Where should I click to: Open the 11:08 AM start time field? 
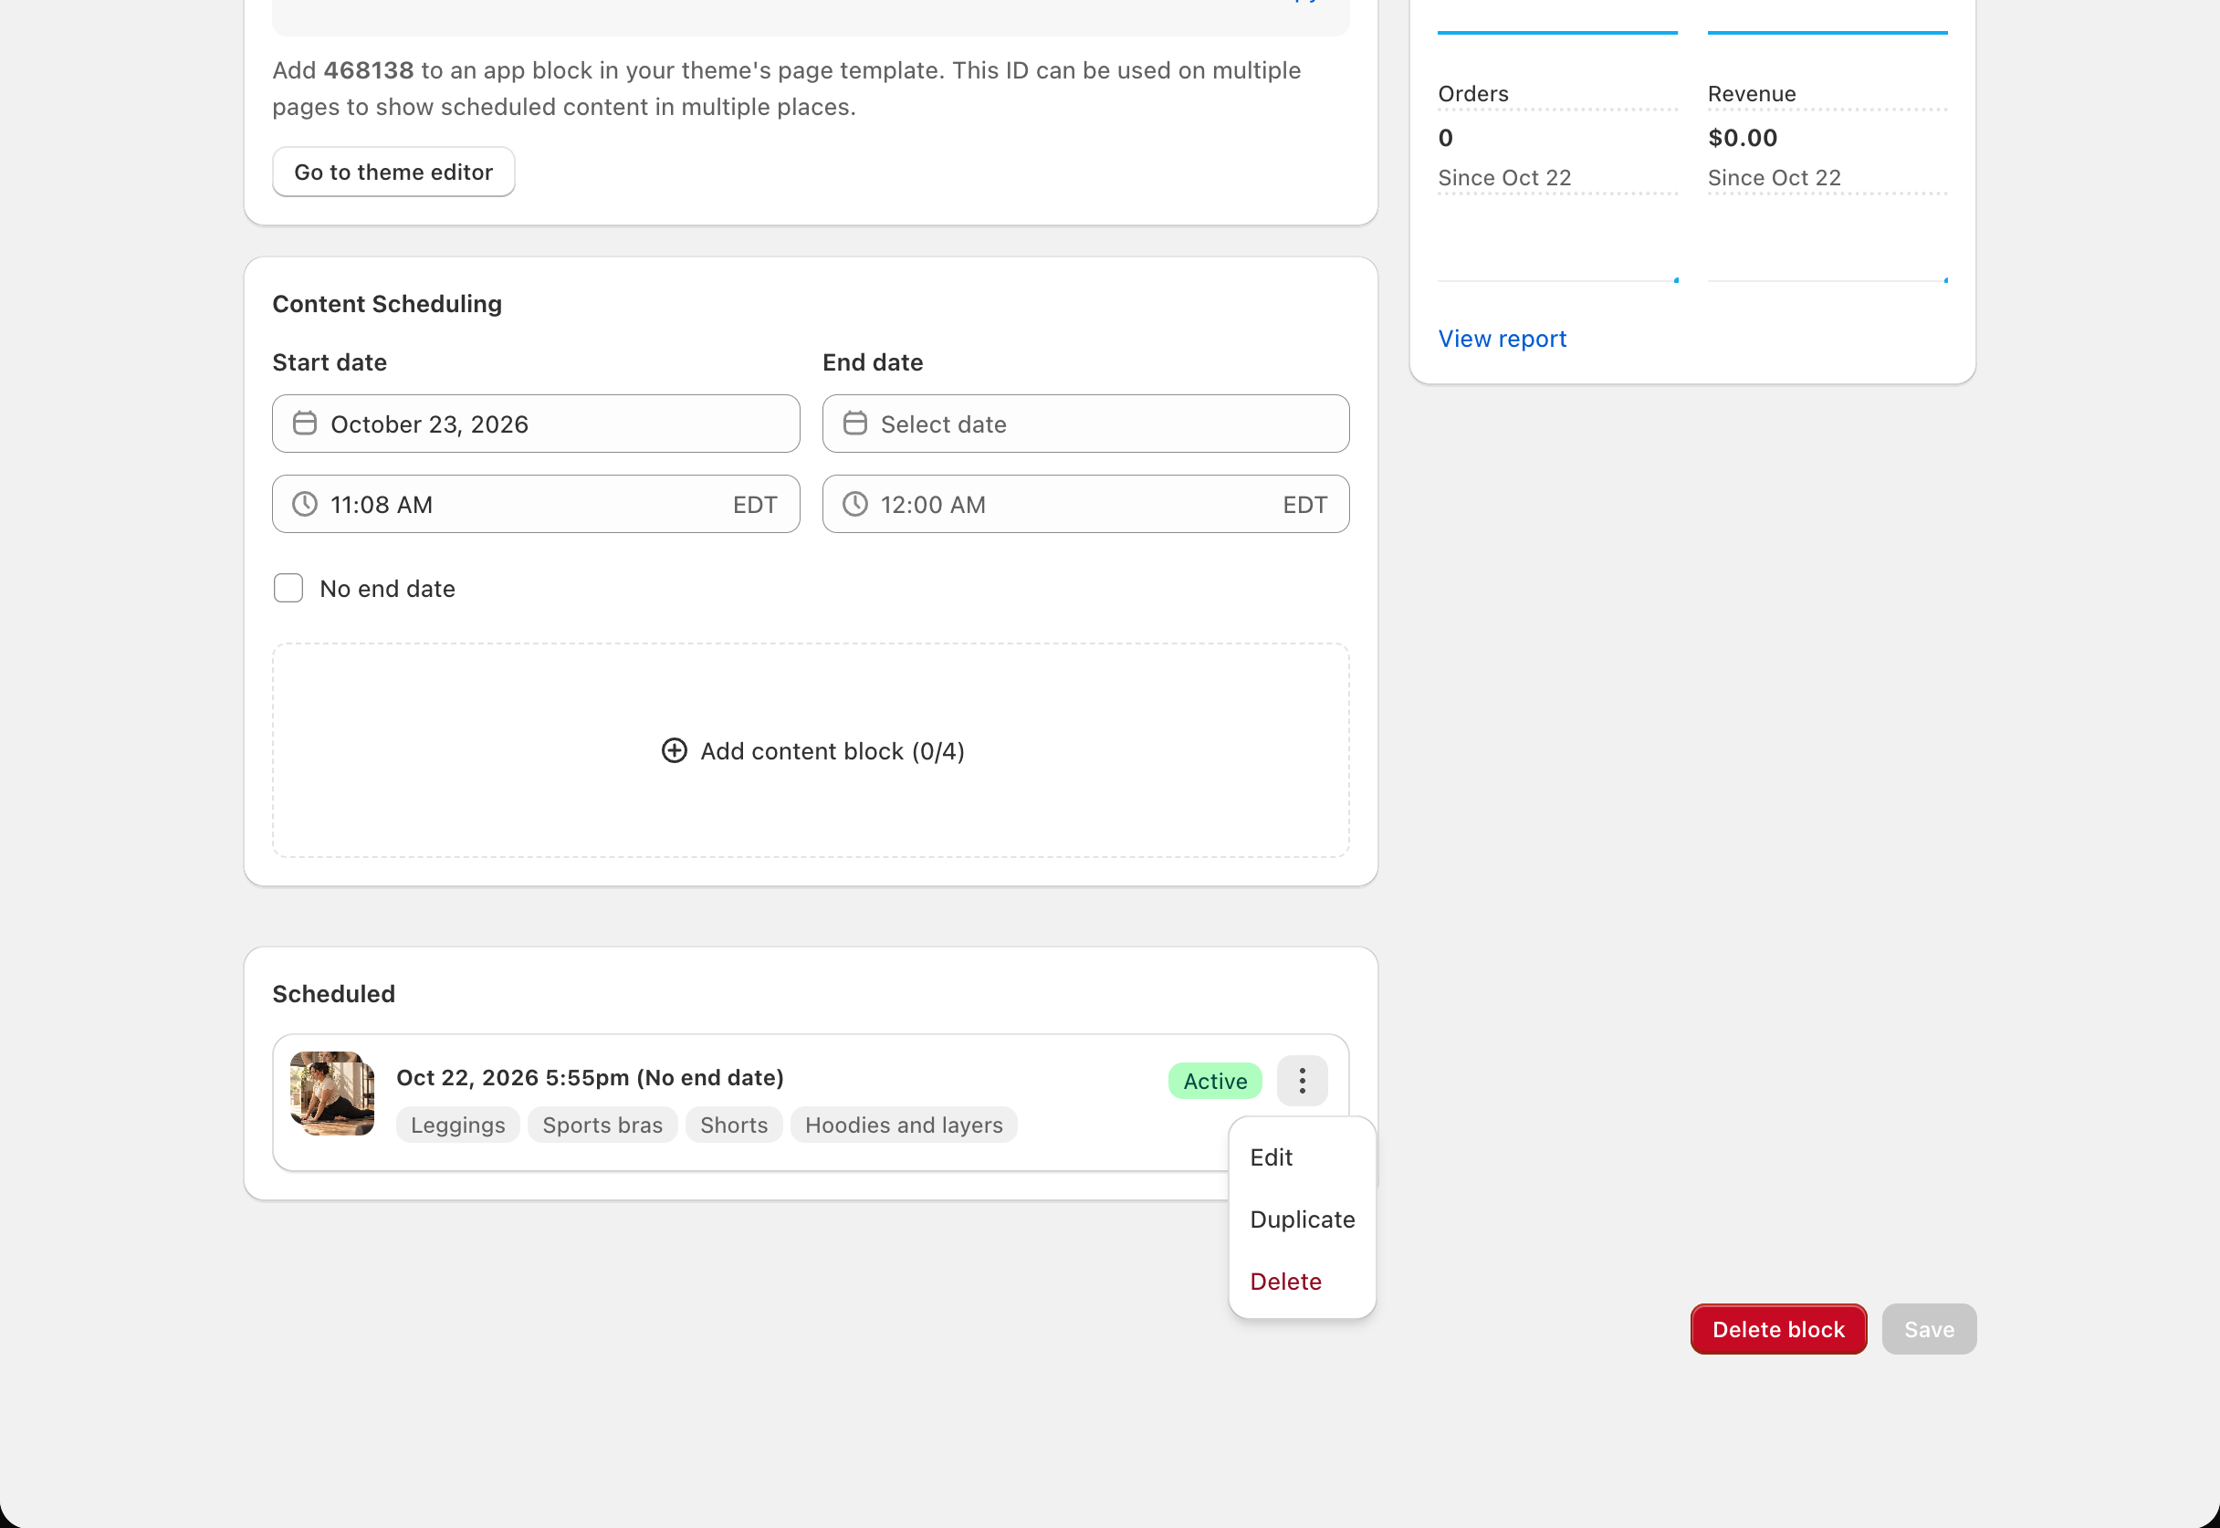[536, 504]
